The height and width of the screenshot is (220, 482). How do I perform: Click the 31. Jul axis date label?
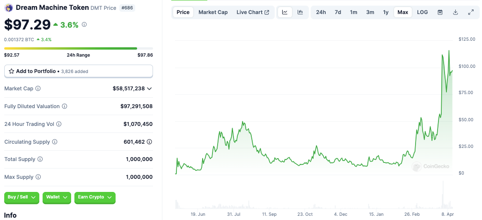[x=235, y=214]
